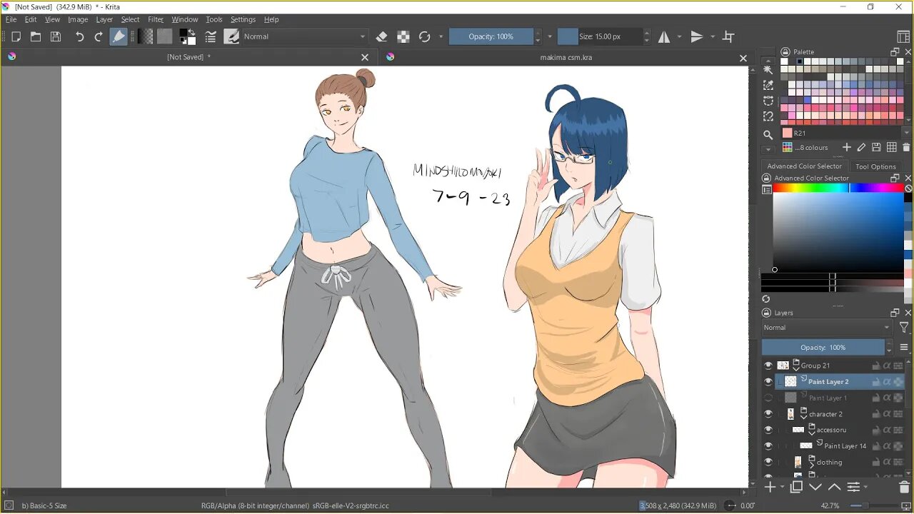Toggle eraser mode
914x514 pixels.
point(382,36)
